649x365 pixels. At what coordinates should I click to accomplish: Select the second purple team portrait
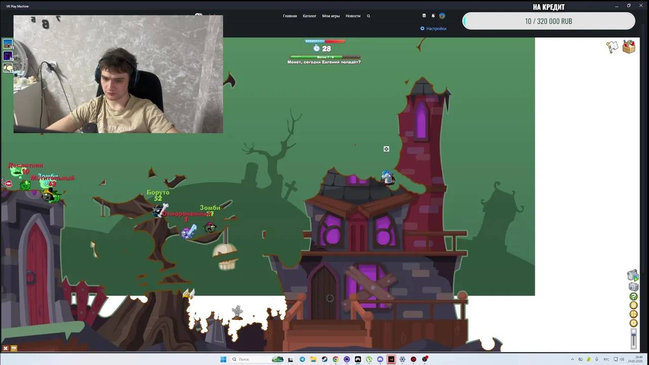pyautogui.click(x=8, y=56)
